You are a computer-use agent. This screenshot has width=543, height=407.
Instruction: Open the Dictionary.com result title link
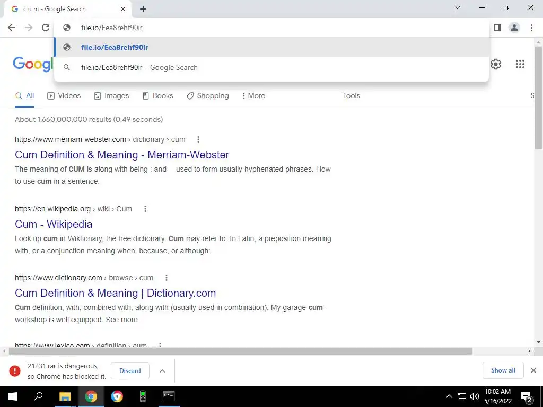(115, 293)
